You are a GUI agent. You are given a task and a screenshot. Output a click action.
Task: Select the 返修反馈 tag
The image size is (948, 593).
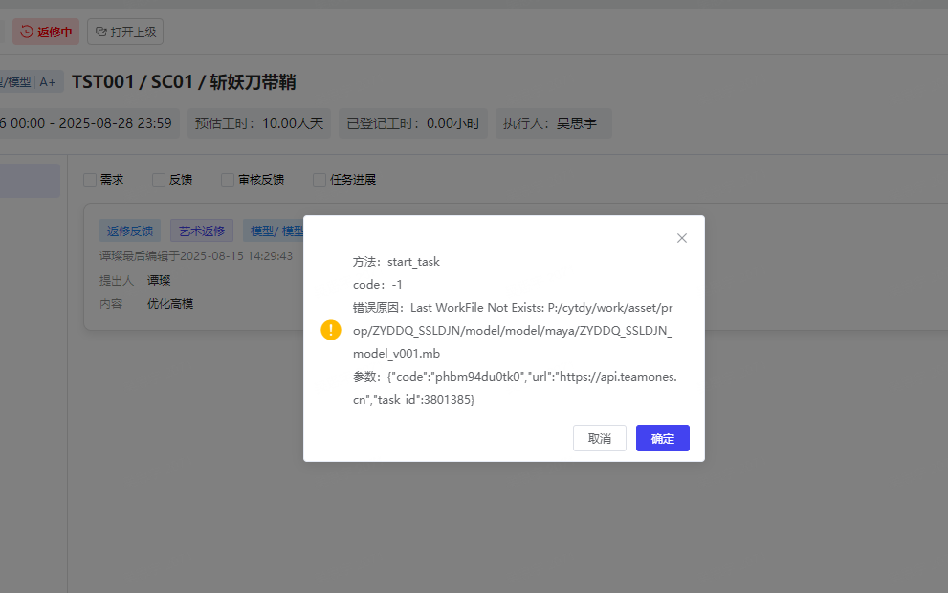click(x=130, y=231)
